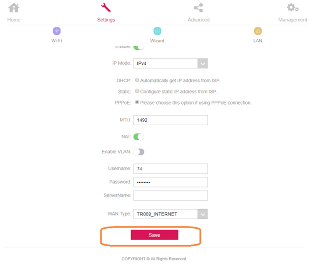
Task: Click the purple Wi-Fi icon
Action: (57, 31)
